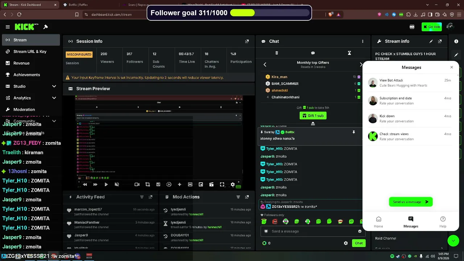Open Stream in the sidebar
This screenshot has width=464, height=261.
tap(31, 40)
